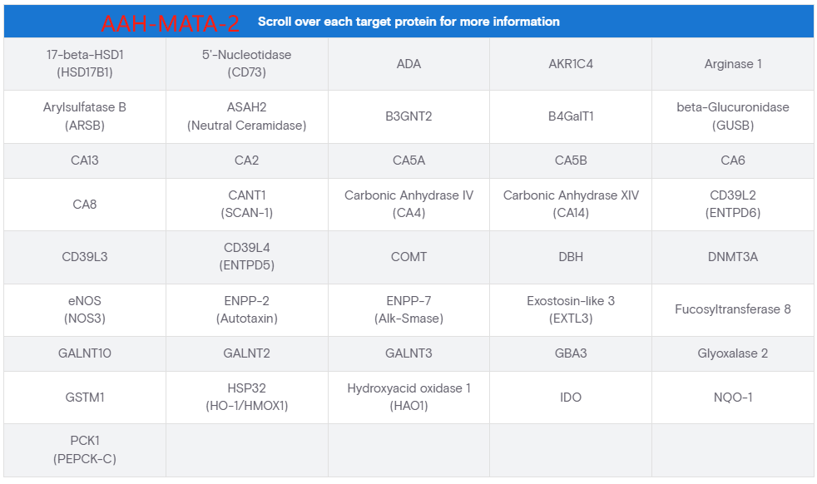Select the IDO target protein
The width and height of the screenshot is (817, 484).
(x=571, y=398)
